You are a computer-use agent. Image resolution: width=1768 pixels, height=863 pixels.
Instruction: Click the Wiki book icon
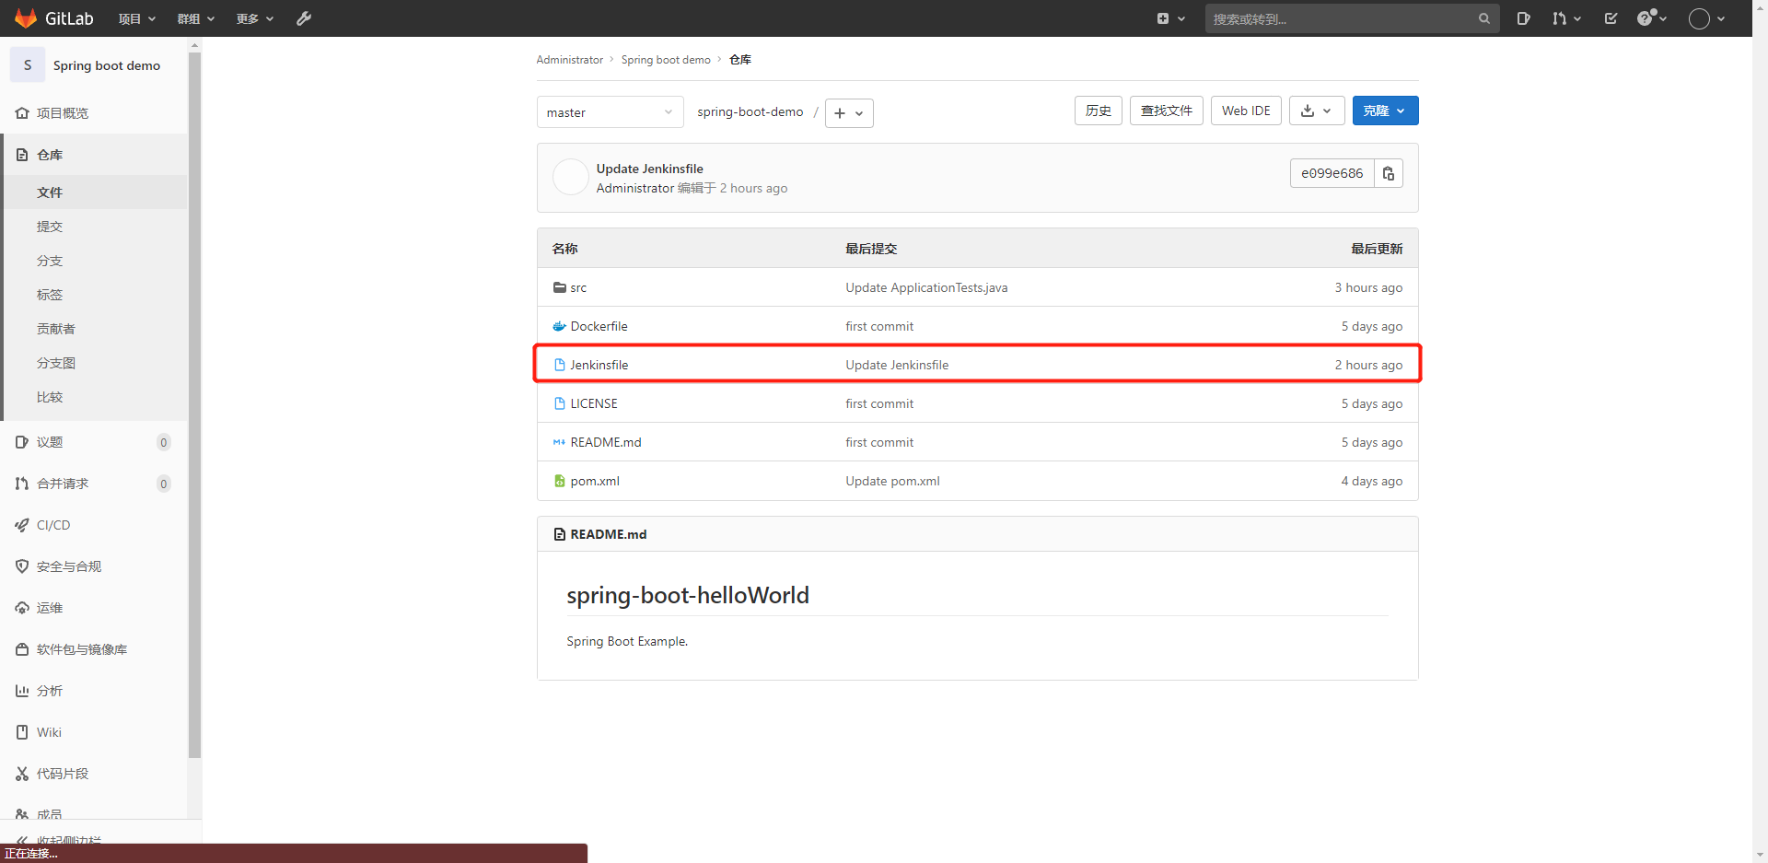pyautogui.click(x=22, y=732)
